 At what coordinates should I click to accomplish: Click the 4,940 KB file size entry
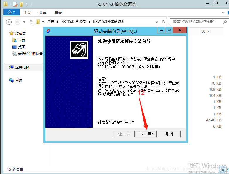(213, 120)
